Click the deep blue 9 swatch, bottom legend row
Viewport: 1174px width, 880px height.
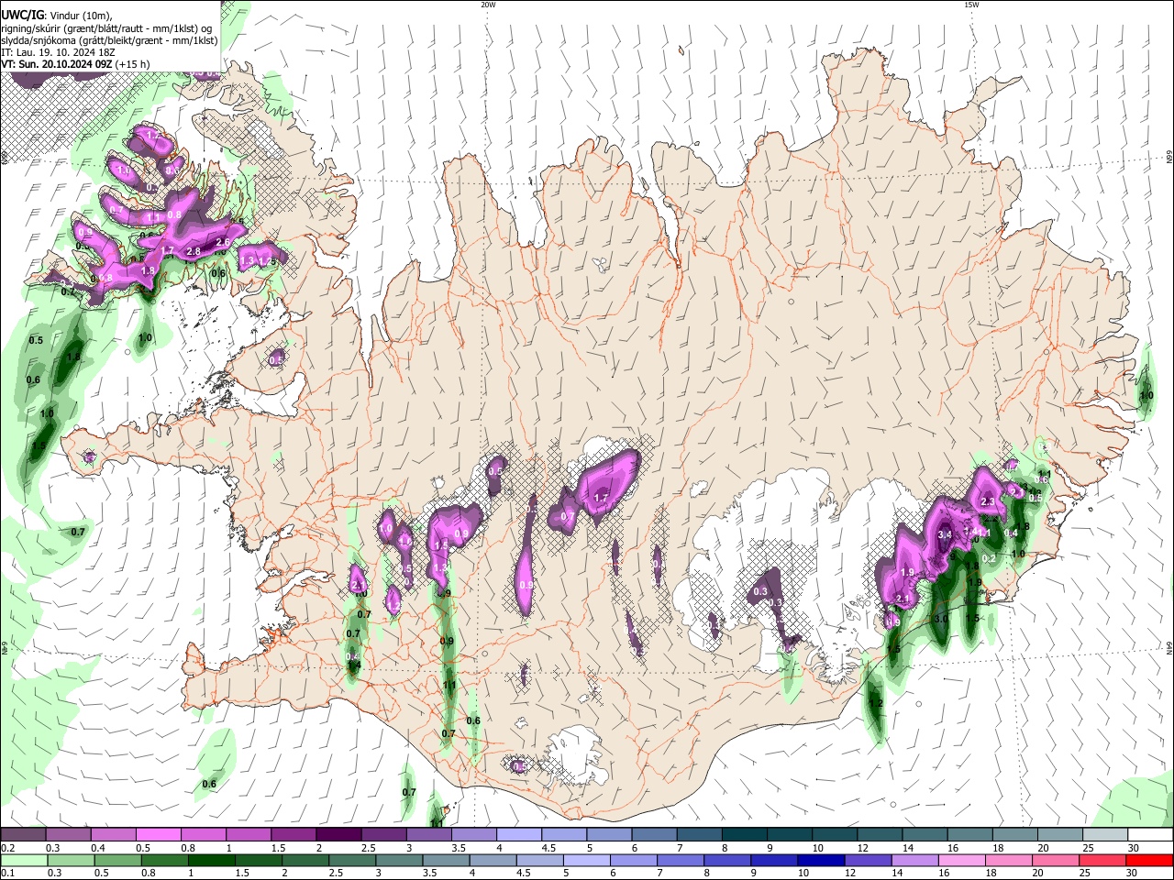[774, 861]
